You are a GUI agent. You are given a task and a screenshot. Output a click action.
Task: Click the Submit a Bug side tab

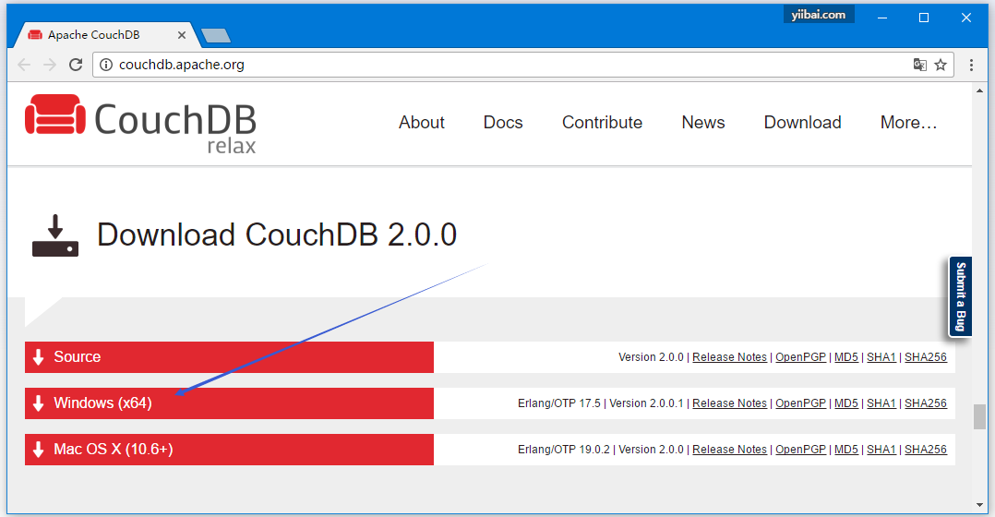[960, 296]
